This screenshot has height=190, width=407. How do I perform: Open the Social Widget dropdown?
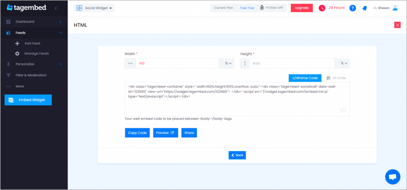pyautogui.click(x=94, y=8)
